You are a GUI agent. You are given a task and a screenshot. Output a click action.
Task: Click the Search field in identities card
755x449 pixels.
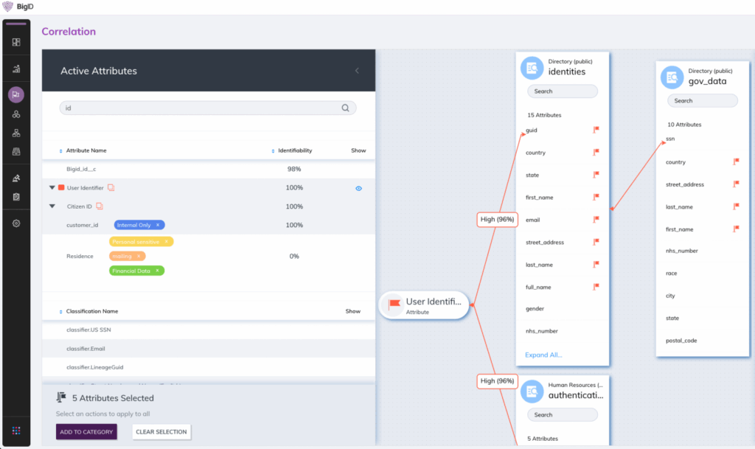[x=562, y=91]
